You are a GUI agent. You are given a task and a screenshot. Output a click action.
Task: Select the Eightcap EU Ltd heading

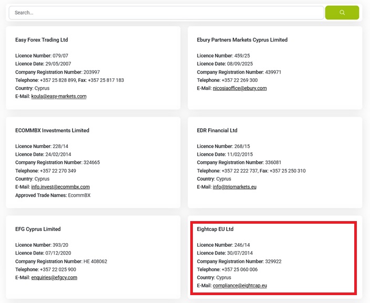(x=215, y=229)
